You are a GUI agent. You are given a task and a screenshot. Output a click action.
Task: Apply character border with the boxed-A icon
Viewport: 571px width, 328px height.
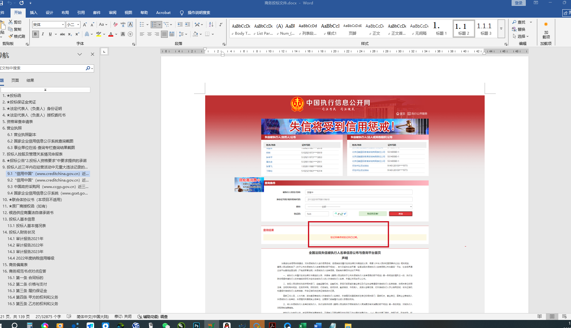point(130,24)
